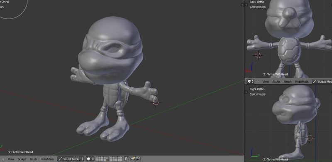Open Brush menu in right viewport header

[288, 81]
